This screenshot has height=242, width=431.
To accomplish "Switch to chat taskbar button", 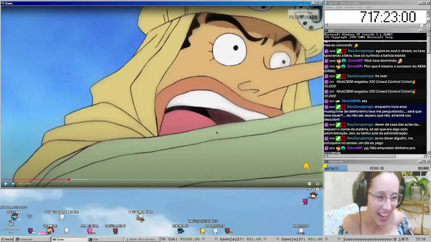I will (105, 239).
